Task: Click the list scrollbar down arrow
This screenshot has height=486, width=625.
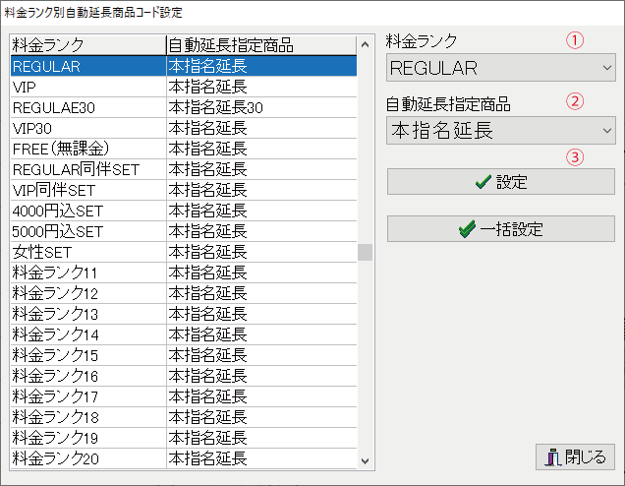Action: click(365, 460)
